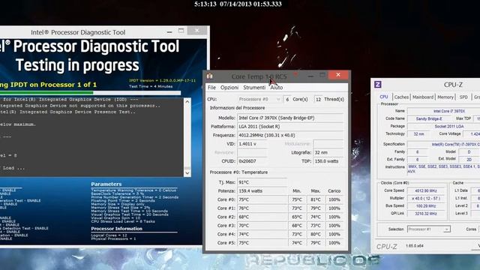Screen dimensions: 480x270
Task: Minimize the Intel Processor Diagnostic Tool window
Action: click(169, 31)
